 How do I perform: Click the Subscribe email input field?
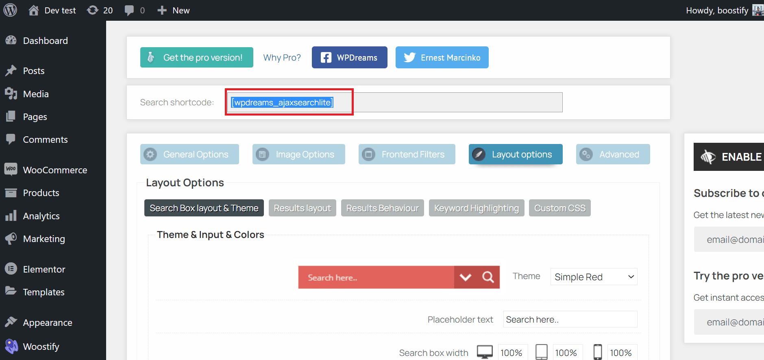click(729, 239)
